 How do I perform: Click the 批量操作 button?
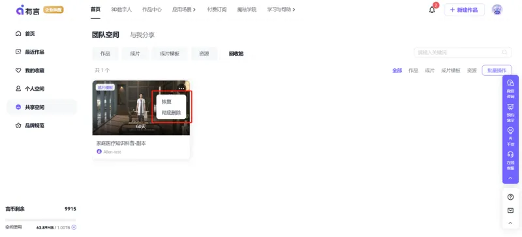tap(497, 71)
